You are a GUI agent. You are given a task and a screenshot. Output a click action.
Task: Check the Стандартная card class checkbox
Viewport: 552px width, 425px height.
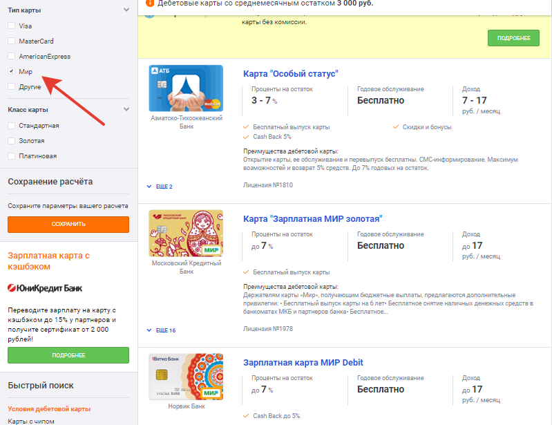(x=11, y=125)
